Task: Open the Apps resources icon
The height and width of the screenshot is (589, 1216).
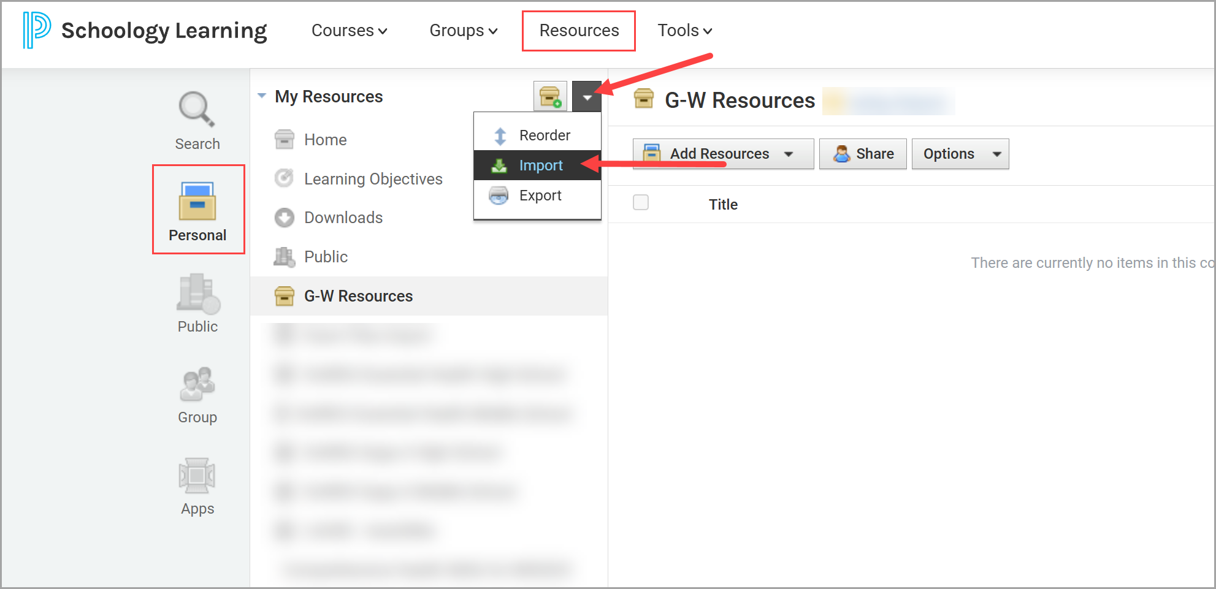Action: (x=197, y=476)
